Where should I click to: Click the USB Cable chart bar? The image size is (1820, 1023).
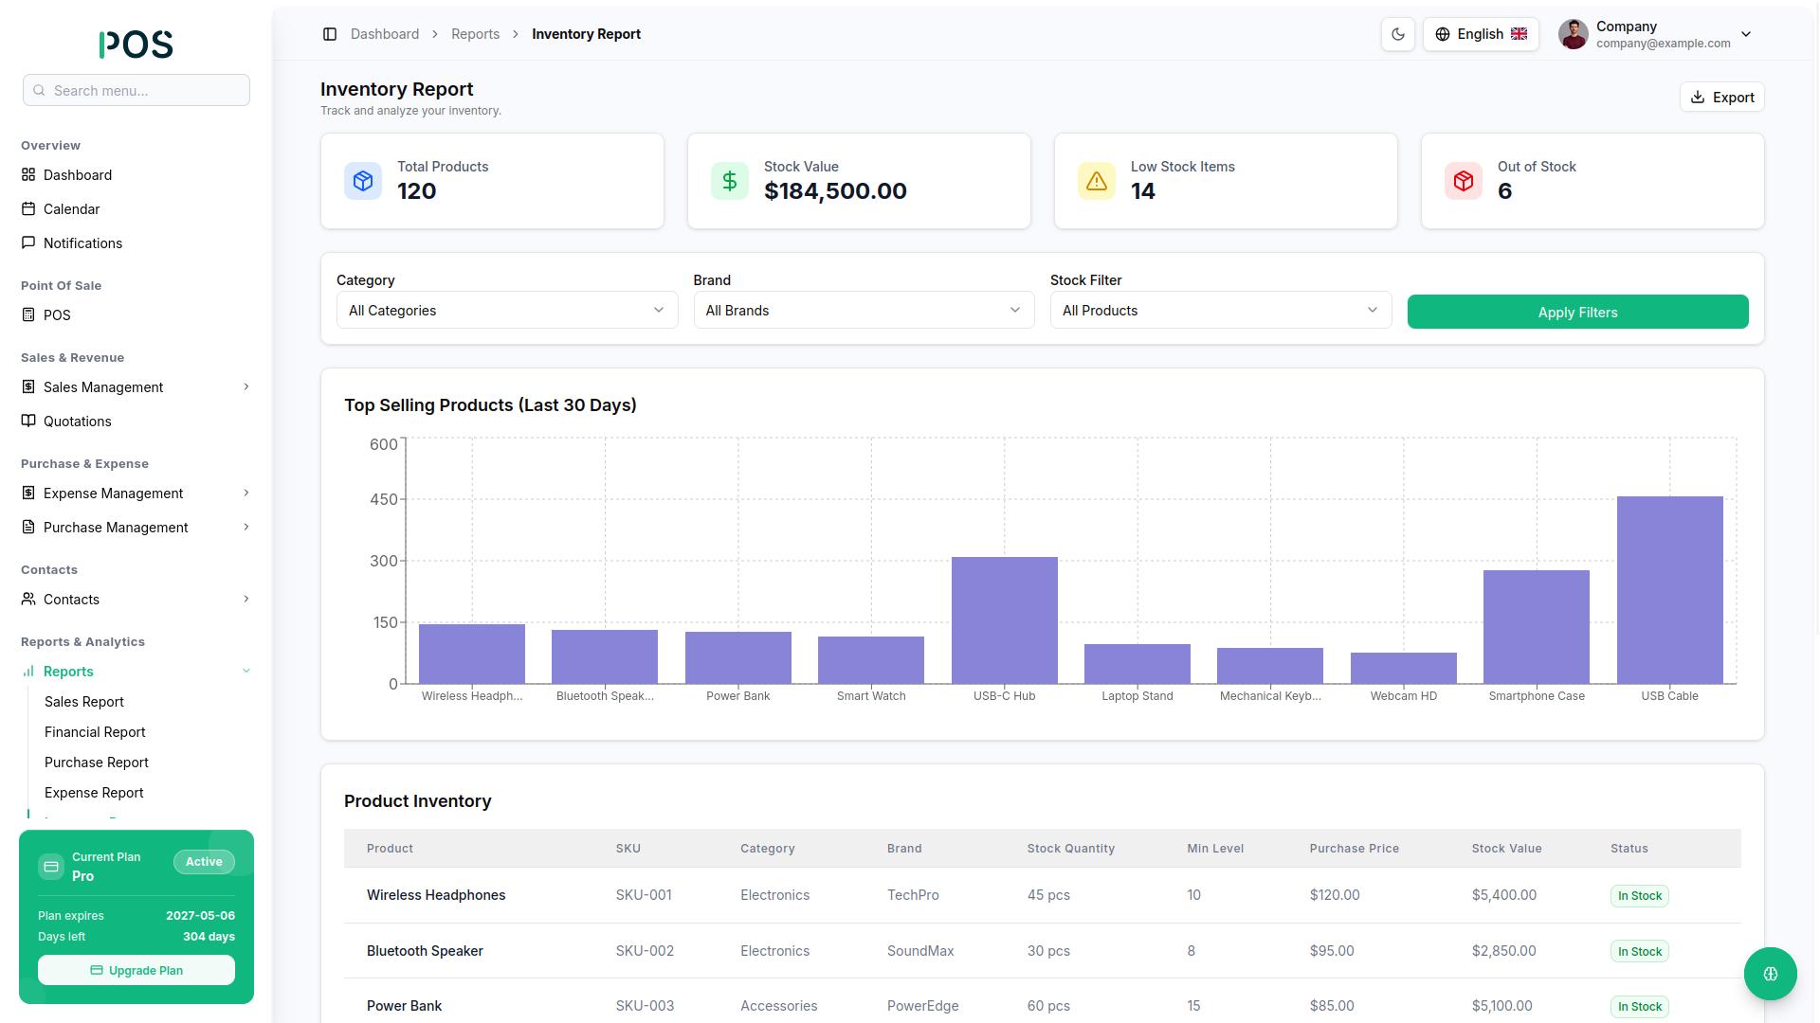click(x=1669, y=590)
